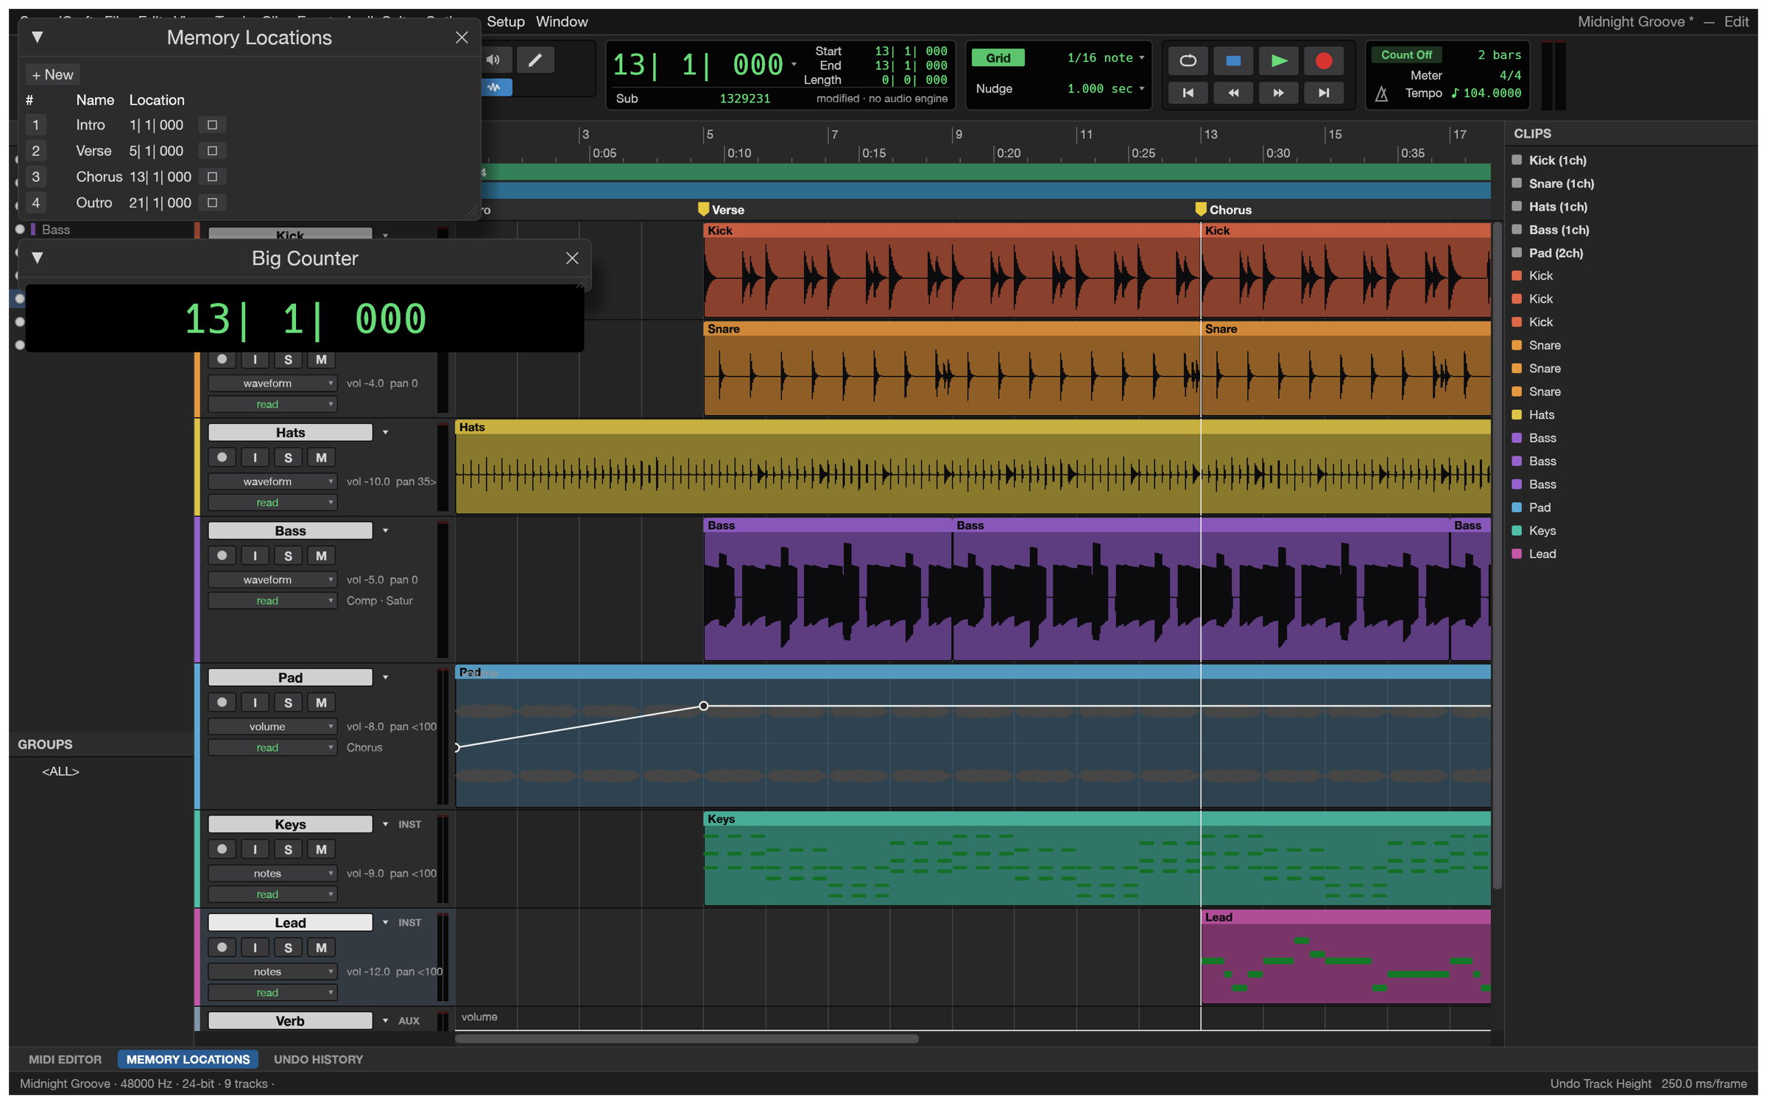Tick the checkbox in the Chorus memory location row

[x=212, y=177]
